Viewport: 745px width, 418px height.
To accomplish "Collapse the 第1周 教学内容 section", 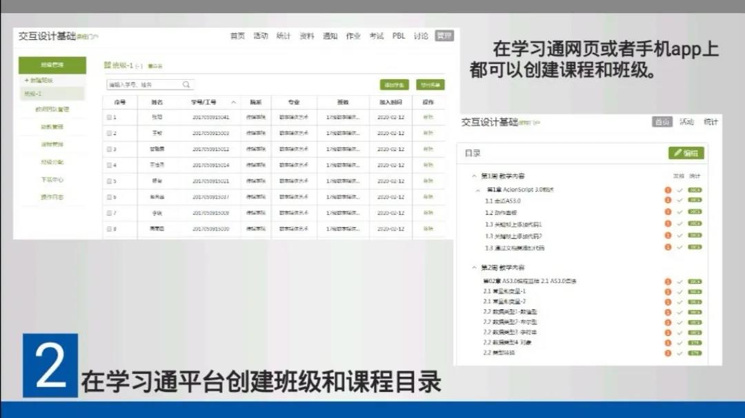I will pyautogui.click(x=474, y=176).
